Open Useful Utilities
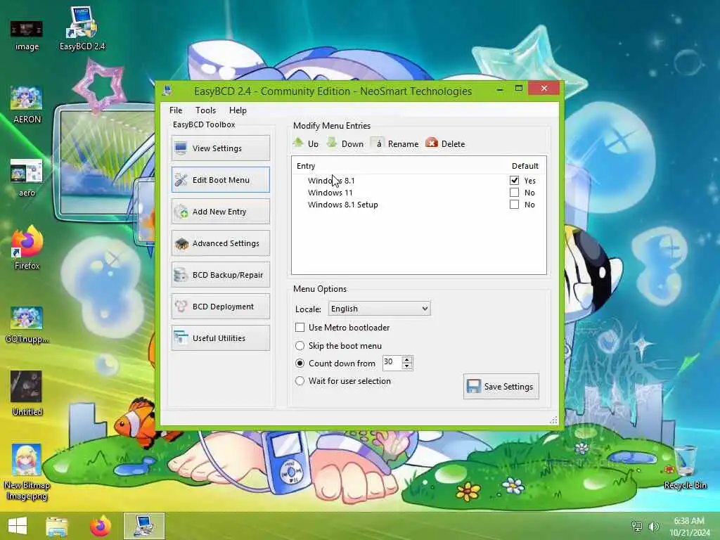 pyautogui.click(x=221, y=338)
